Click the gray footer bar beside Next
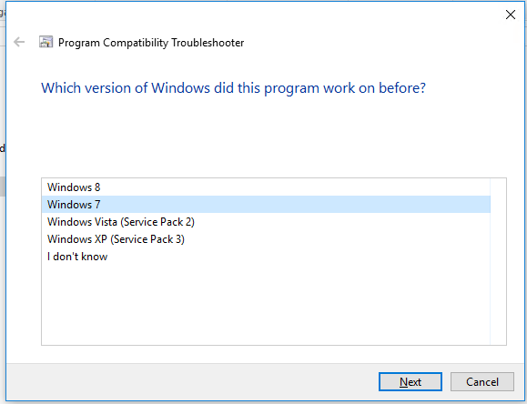Screen dimensions: 527x404 [x=191, y=382]
